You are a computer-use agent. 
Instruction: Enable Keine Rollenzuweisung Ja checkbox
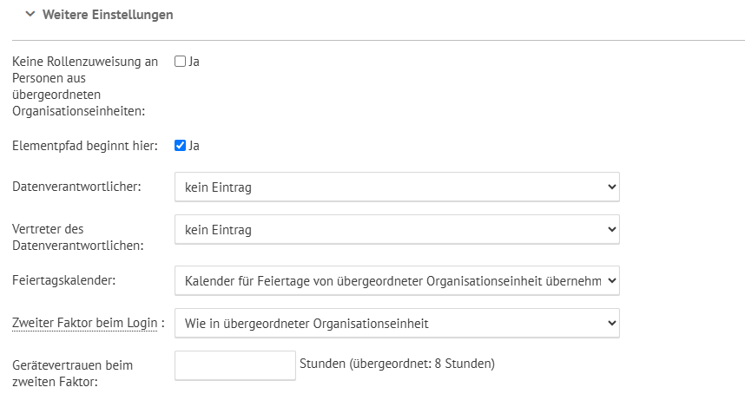click(x=180, y=62)
